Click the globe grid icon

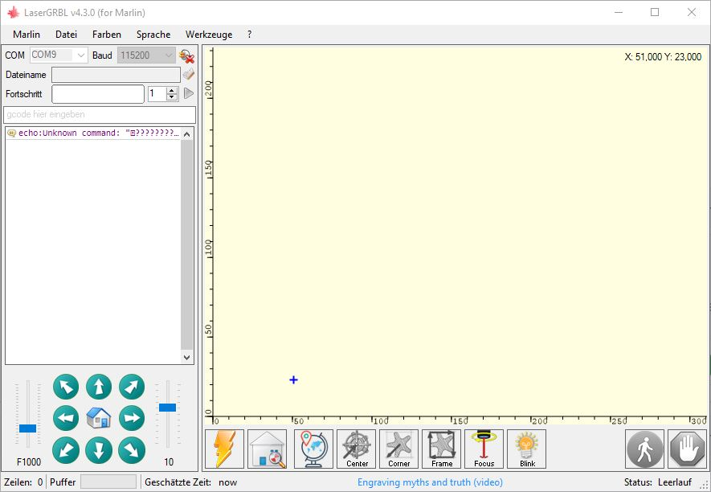[x=313, y=449]
